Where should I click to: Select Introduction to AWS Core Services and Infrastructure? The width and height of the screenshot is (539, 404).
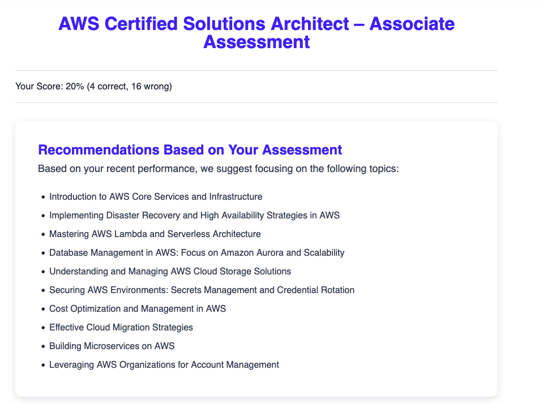[156, 196]
